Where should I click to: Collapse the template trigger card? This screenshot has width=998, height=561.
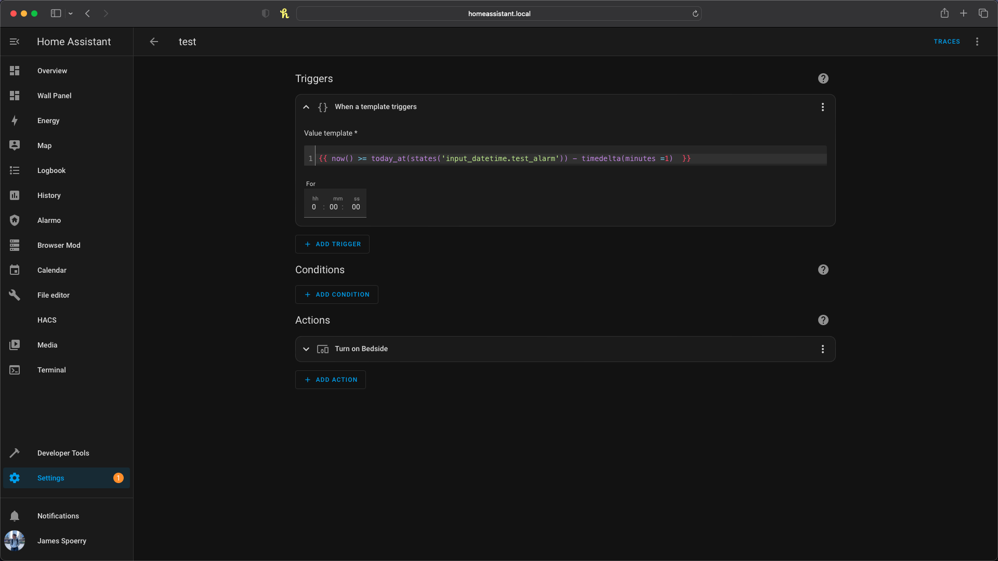306,107
